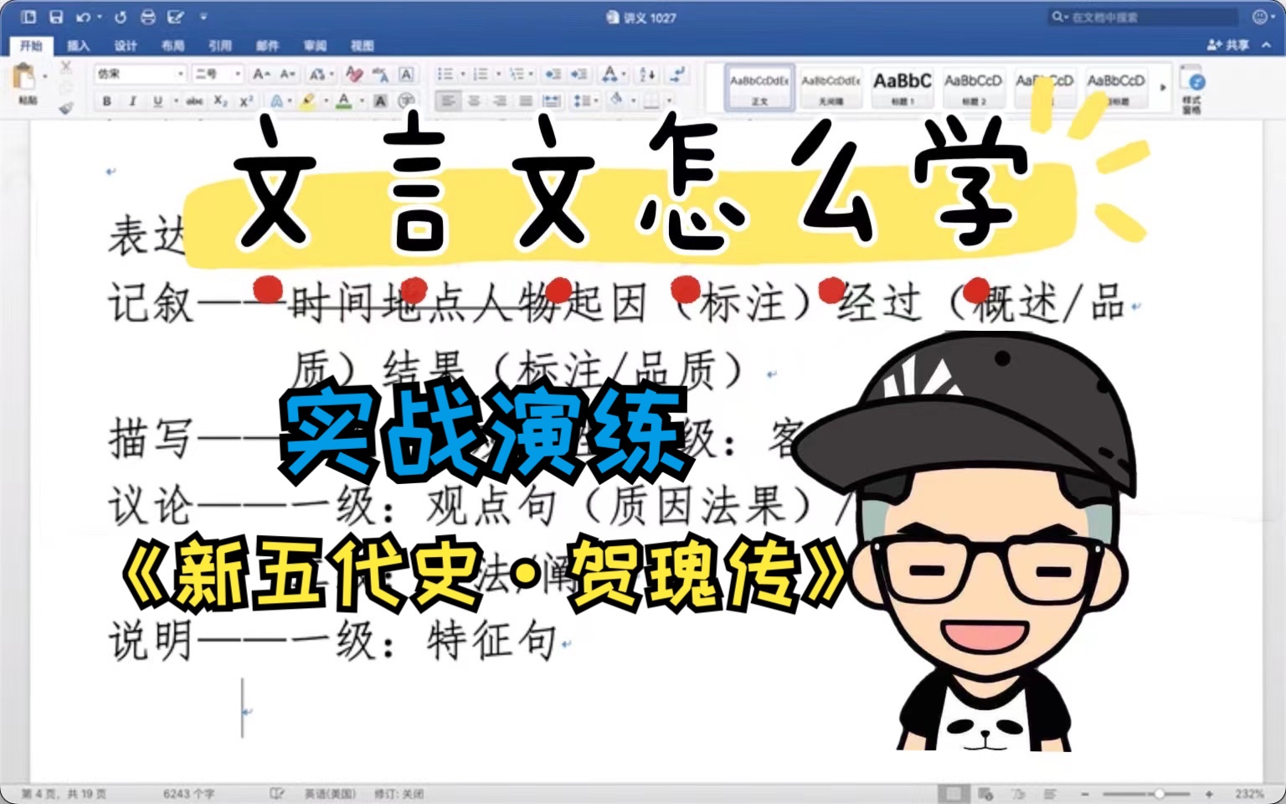The width and height of the screenshot is (1286, 804).
Task: Click the Undo arrow icon
Action: click(x=83, y=17)
